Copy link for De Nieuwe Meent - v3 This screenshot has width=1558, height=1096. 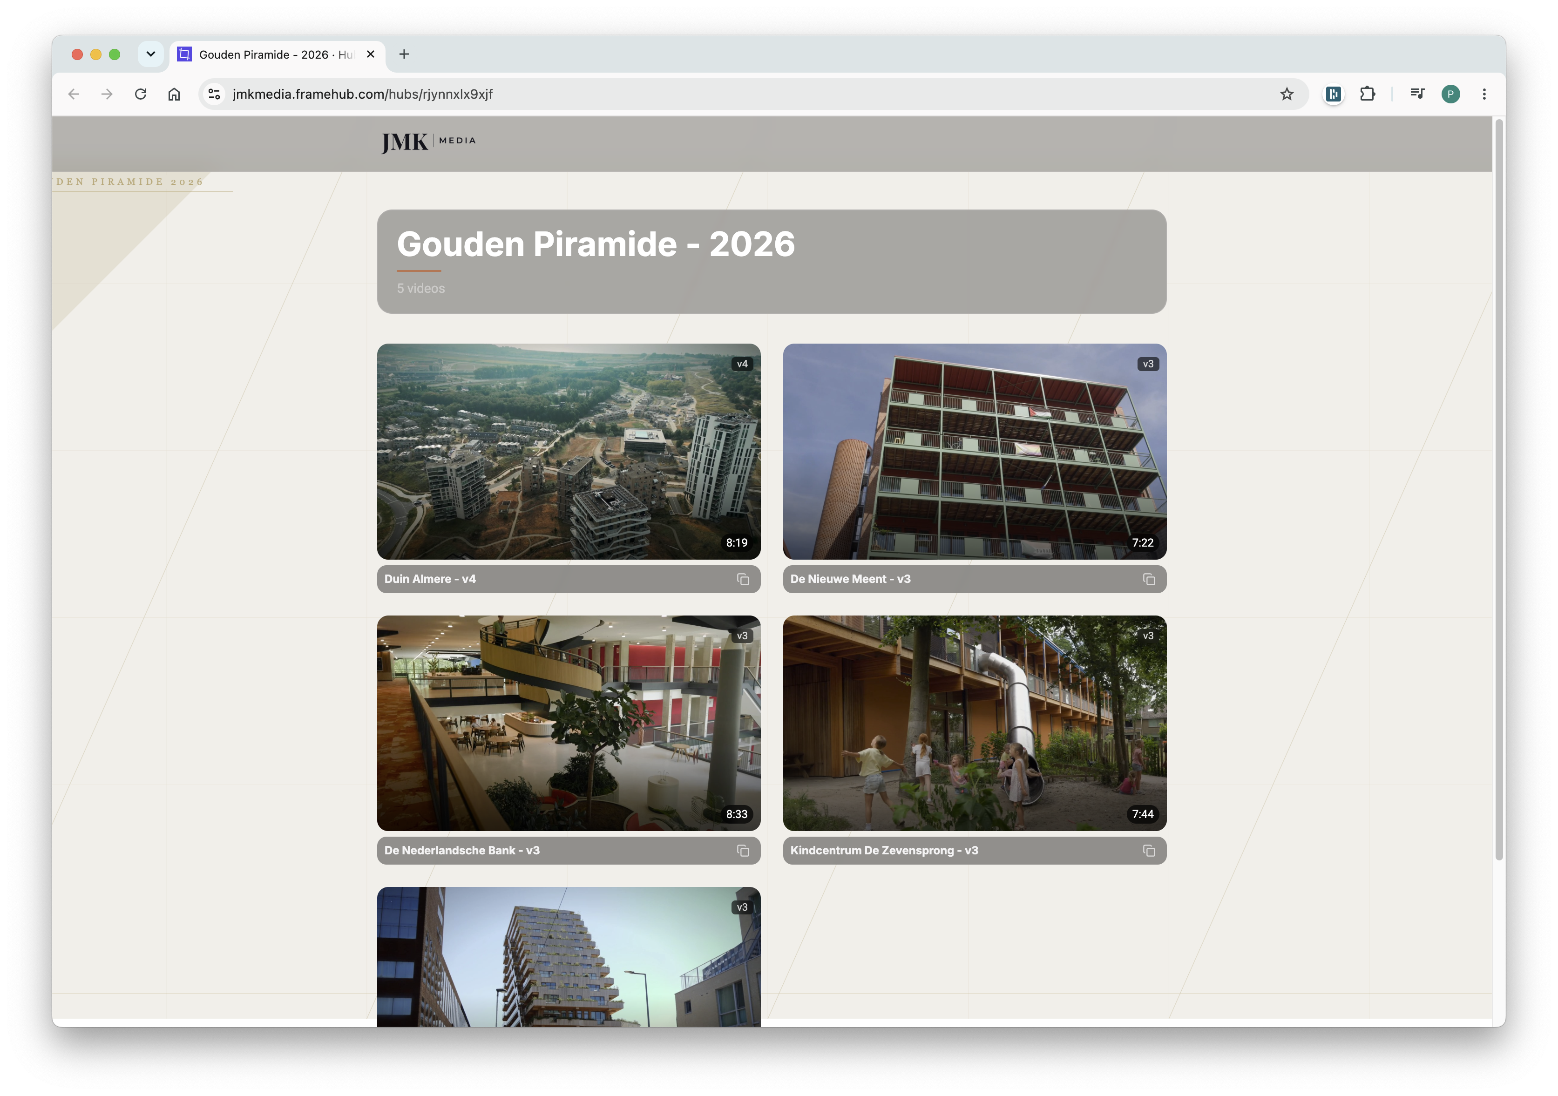[x=1149, y=579]
